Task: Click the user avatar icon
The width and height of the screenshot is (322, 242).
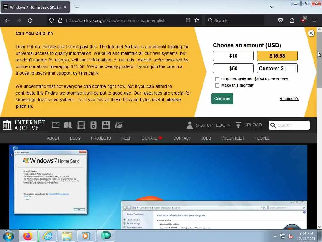Action: (190, 125)
